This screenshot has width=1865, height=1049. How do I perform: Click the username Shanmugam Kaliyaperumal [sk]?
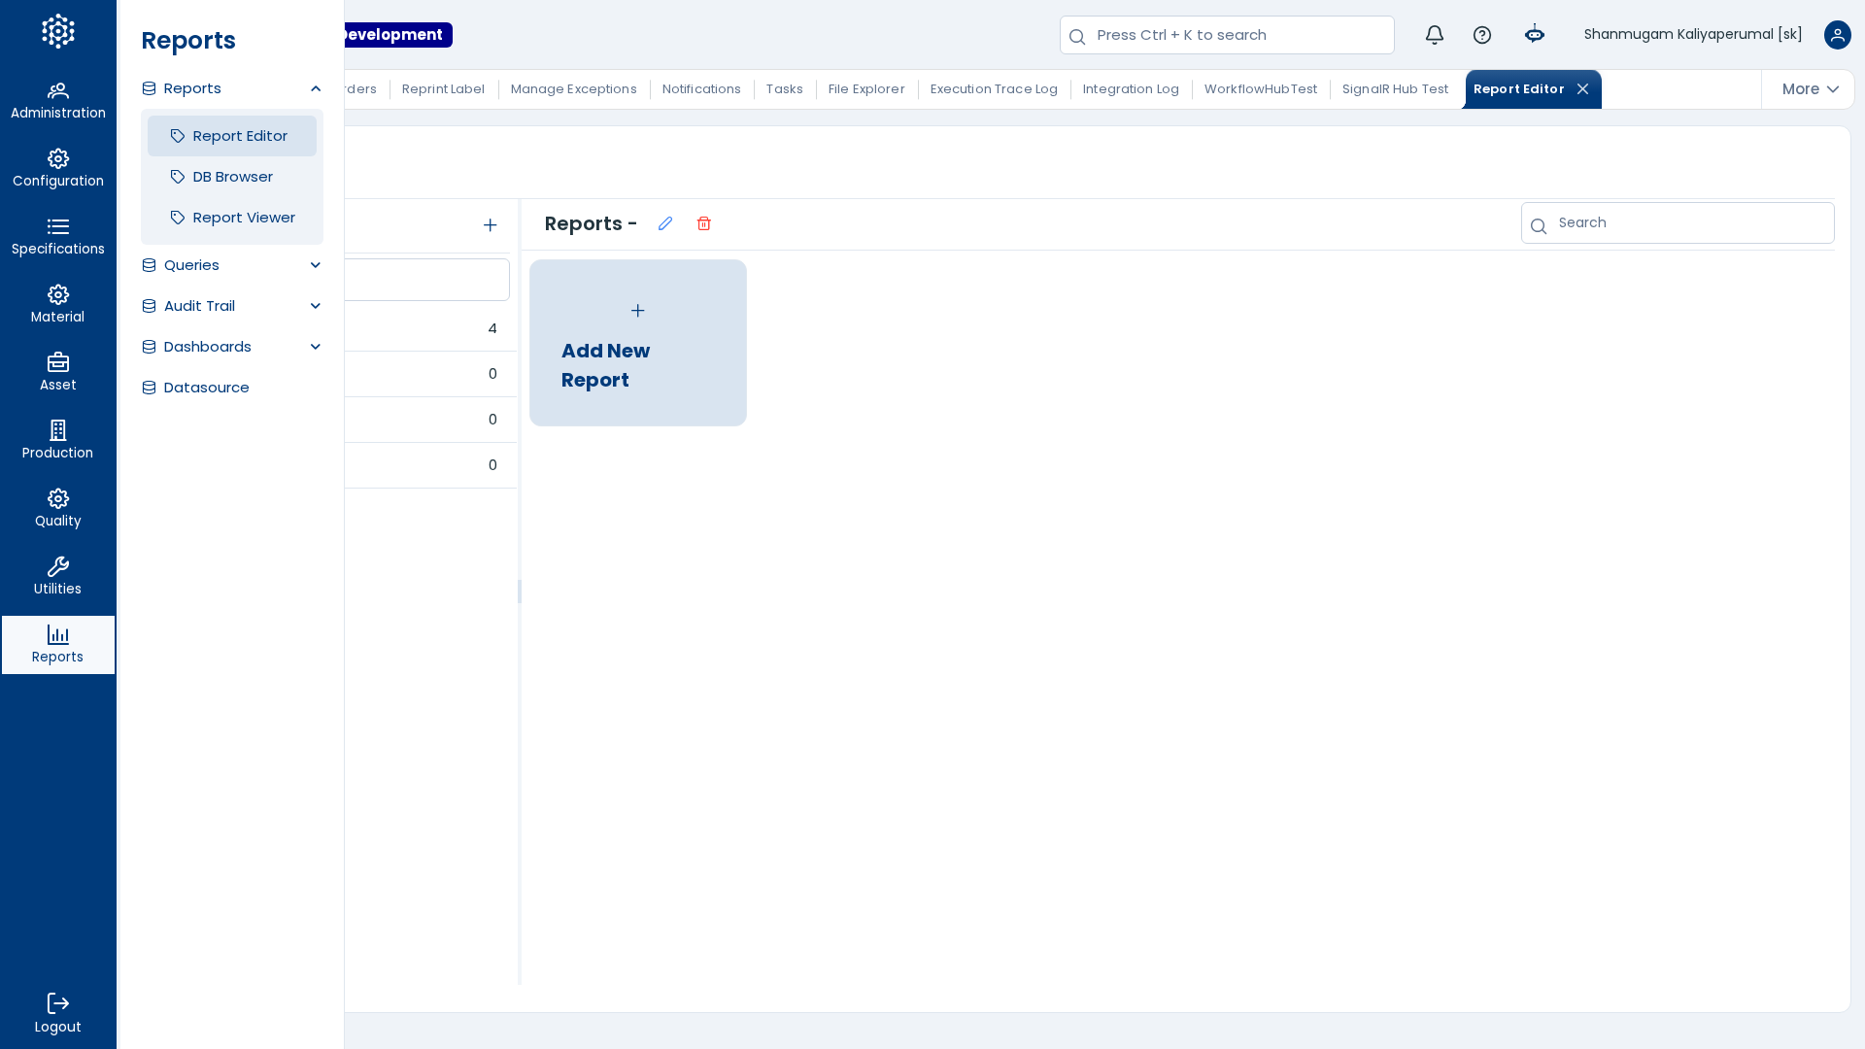pyautogui.click(x=1693, y=35)
